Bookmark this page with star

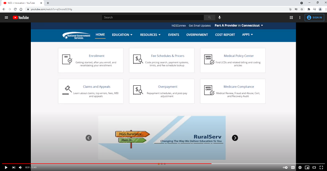point(302,9)
